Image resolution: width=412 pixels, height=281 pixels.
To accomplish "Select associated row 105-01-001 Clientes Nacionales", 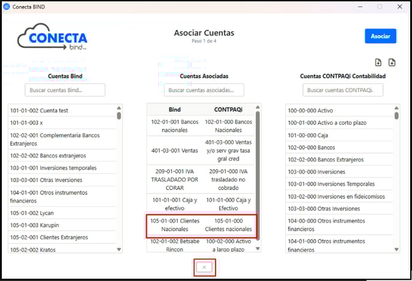I will tap(201, 225).
